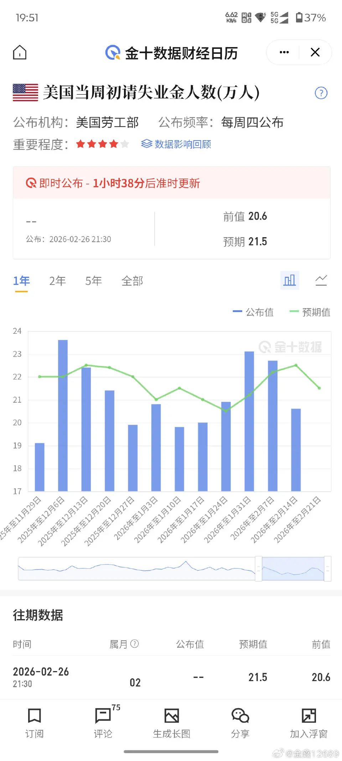The image size is (342, 761).
Task: Tap the 属月 info question icon
Action: [x=135, y=644]
